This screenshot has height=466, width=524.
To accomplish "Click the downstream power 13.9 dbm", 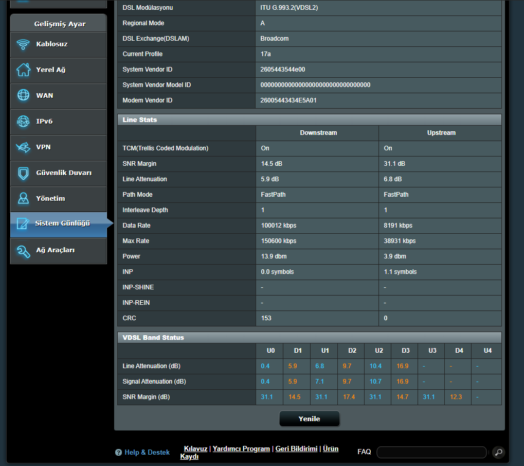I will tap(274, 256).
